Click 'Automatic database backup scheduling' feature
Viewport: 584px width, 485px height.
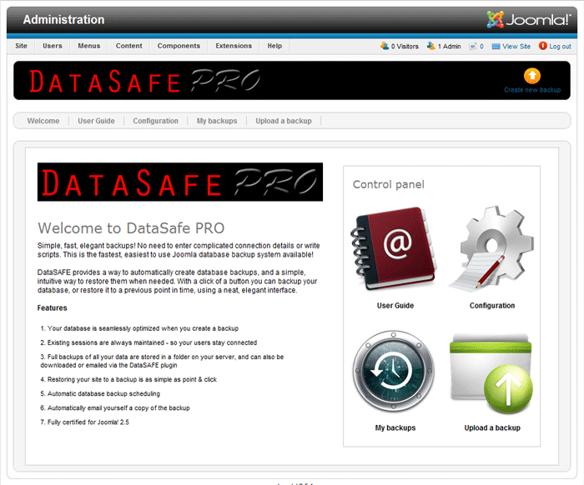click(x=100, y=393)
